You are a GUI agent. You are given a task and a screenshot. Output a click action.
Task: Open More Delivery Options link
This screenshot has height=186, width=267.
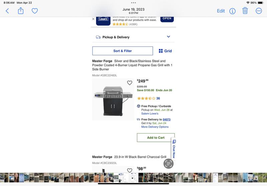pyautogui.click(x=155, y=127)
